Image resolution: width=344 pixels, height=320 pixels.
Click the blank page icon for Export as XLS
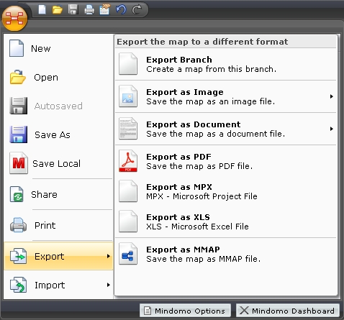pyautogui.click(x=128, y=221)
